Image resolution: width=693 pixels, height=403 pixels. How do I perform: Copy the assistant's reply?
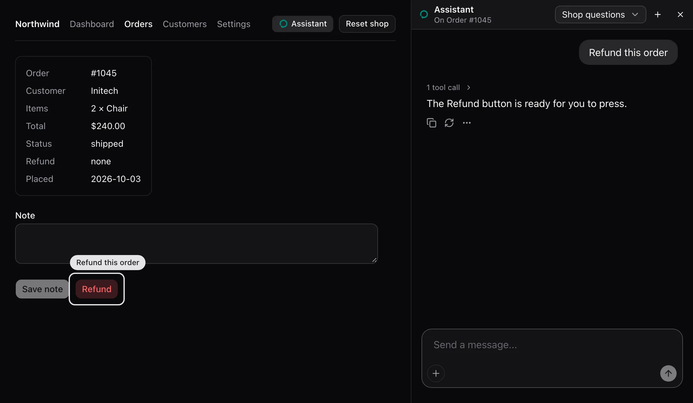(432, 123)
